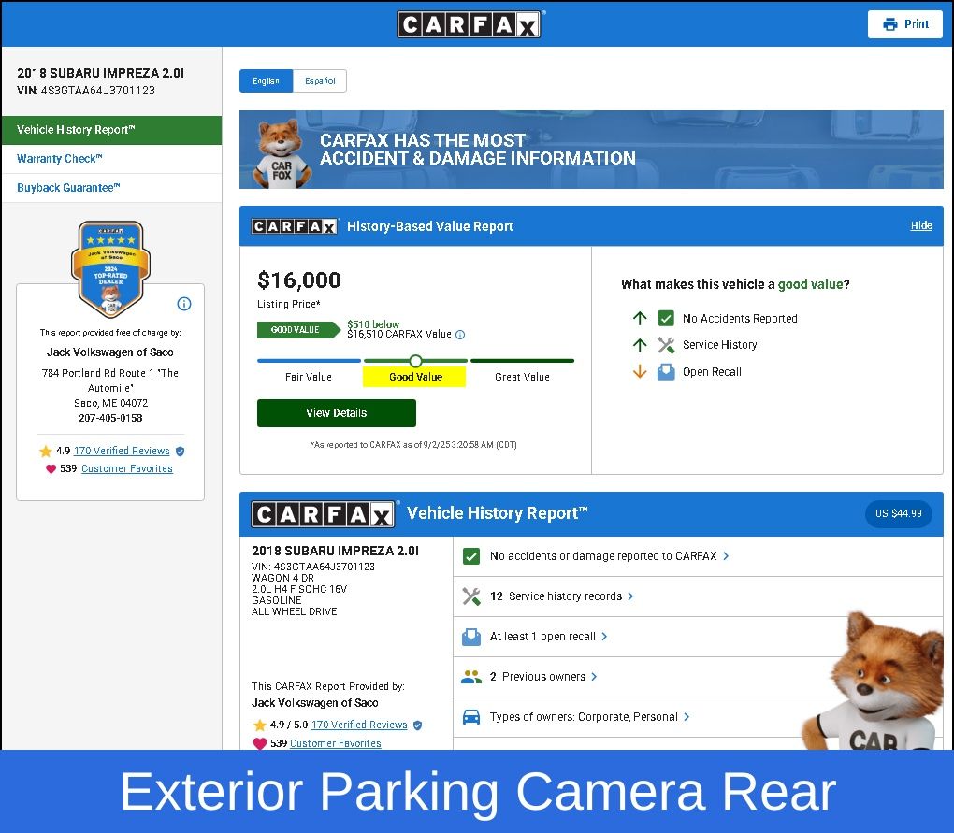Switch report language to Español
Viewport: 954px width, 833px height.
click(x=320, y=80)
